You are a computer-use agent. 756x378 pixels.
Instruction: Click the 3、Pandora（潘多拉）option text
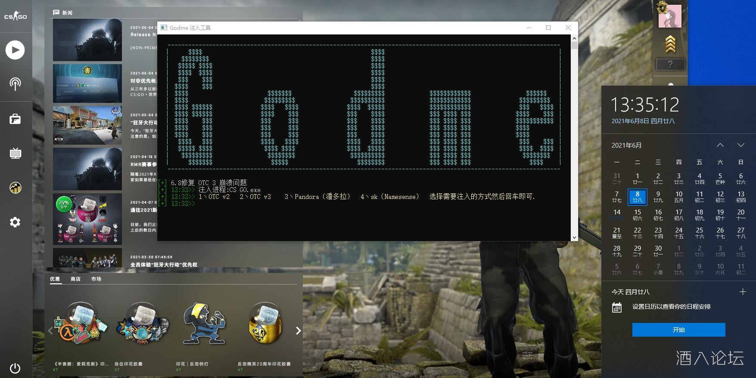point(317,197)
